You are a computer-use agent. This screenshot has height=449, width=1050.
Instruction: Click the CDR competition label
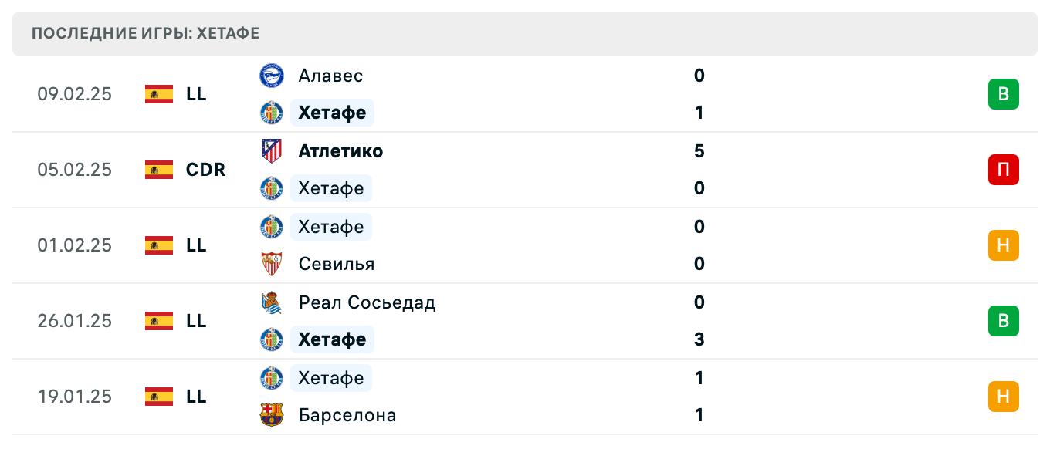205,170
